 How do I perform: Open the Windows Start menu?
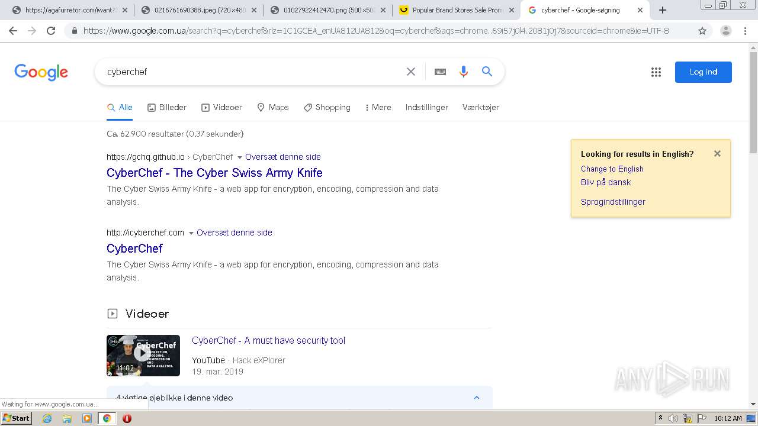16,418
